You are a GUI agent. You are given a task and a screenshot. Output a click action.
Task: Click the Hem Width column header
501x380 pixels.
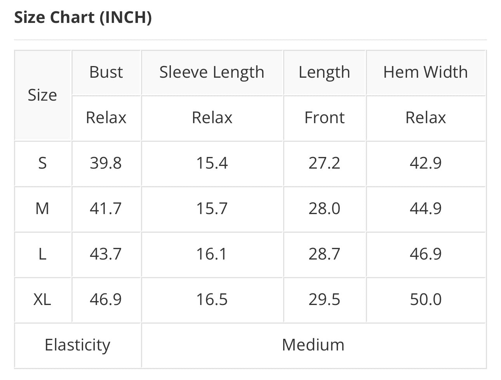[x=425, y=72]
